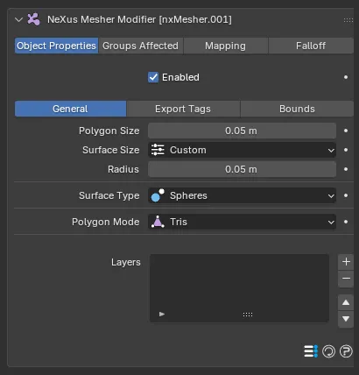Click the Polygon Size value field
The width and height of the screenshot is (359, 375).
pyautogui.click(x=242, y=131)
